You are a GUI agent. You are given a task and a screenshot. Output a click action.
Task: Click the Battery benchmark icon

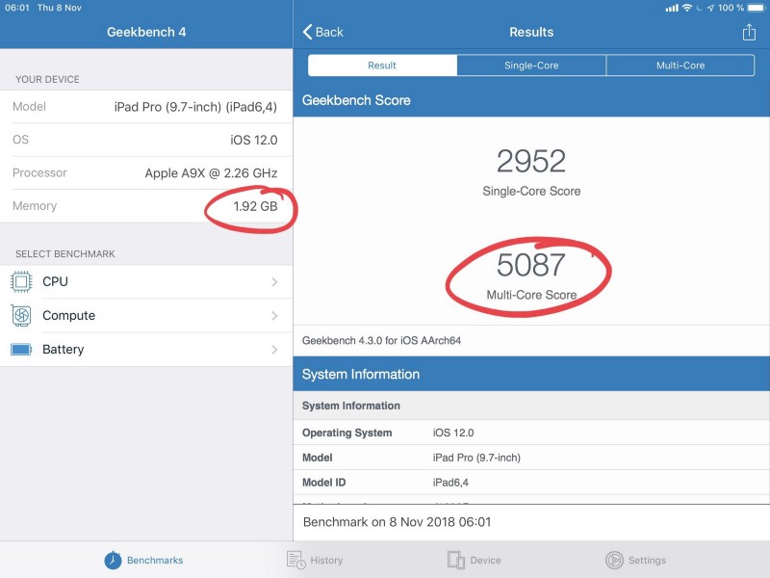pos(21,350)
